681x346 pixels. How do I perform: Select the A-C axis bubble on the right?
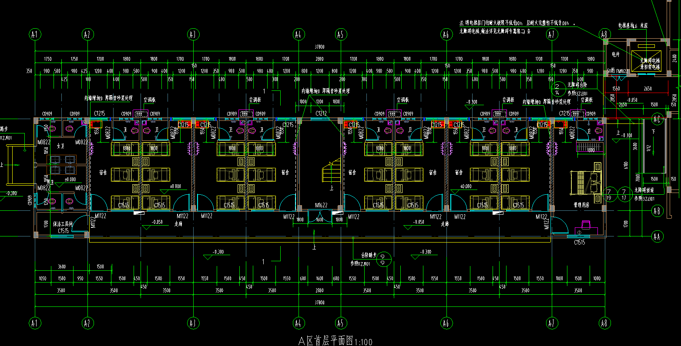657,119
